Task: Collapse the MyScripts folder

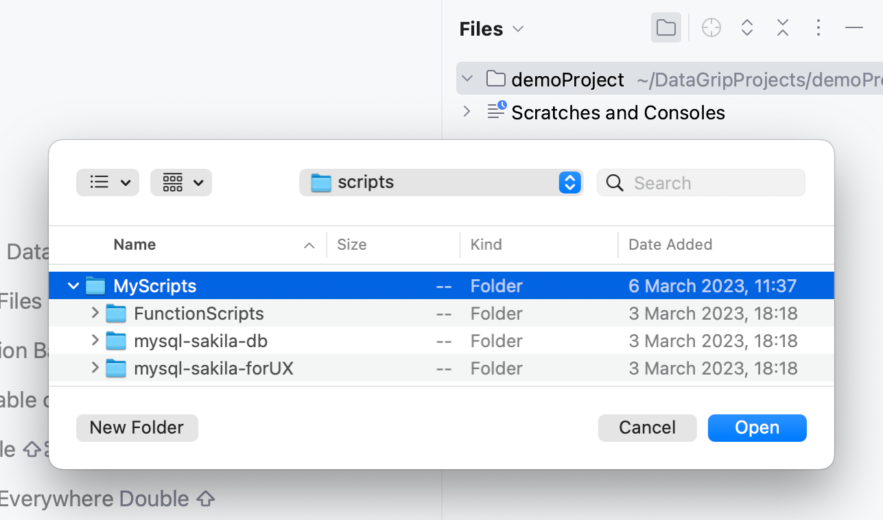Action: click(73, 285)
